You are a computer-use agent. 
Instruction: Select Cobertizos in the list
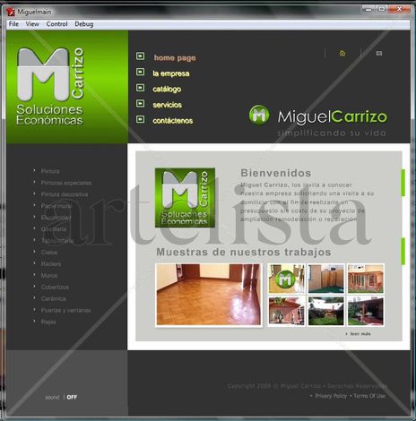pyautogui.click(x=55, y=287)
